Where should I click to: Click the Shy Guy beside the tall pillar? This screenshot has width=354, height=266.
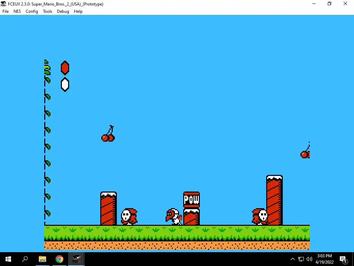(x=260, y=216)
